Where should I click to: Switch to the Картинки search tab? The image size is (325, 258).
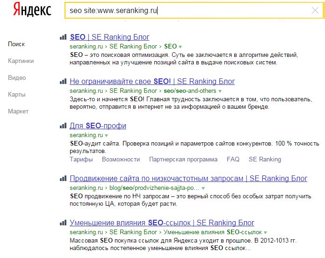click(x=21, y=61)
